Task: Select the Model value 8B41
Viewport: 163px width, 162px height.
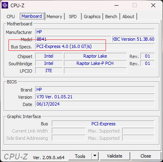Action: click(73, 39)
